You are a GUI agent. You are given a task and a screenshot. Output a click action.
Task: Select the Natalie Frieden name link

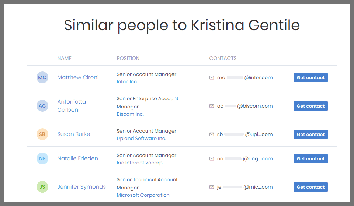point(77,158)
